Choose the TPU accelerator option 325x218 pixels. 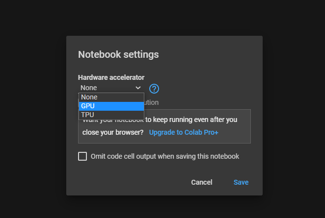pyautogui.click(x=111, y=115)
